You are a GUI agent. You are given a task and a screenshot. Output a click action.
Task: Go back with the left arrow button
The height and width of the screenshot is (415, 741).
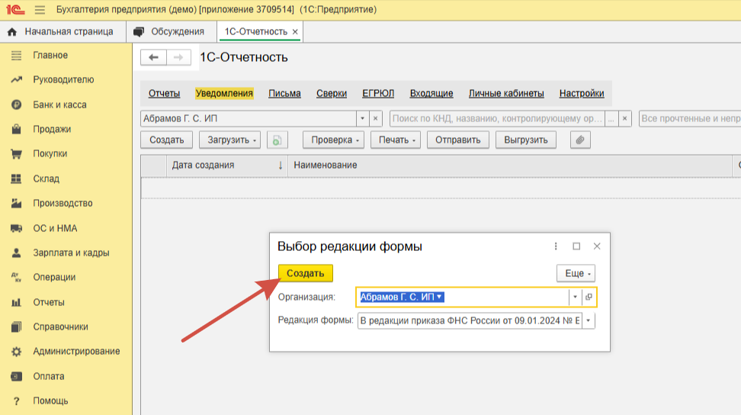point(153,58)
